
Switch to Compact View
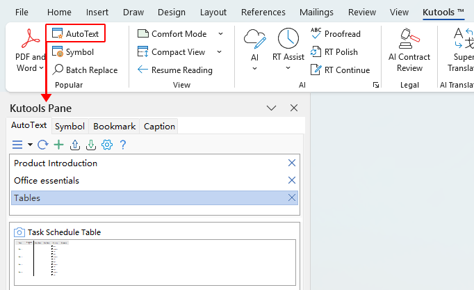click(x=172, y=52)
